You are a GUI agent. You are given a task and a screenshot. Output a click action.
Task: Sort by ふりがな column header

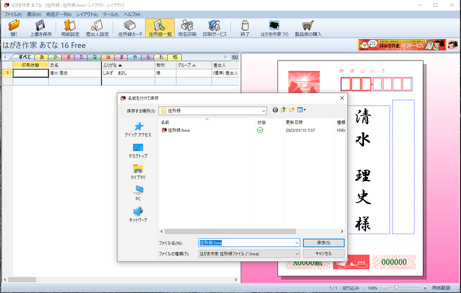tap(128, 65)
